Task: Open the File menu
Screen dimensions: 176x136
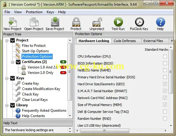Action: pyautogui.click(x=7, y=12)
